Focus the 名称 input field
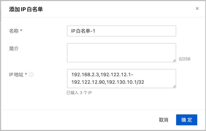206x131 pixels. (121, 31)
